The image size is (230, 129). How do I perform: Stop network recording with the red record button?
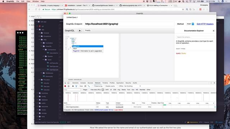coord(65,86)
